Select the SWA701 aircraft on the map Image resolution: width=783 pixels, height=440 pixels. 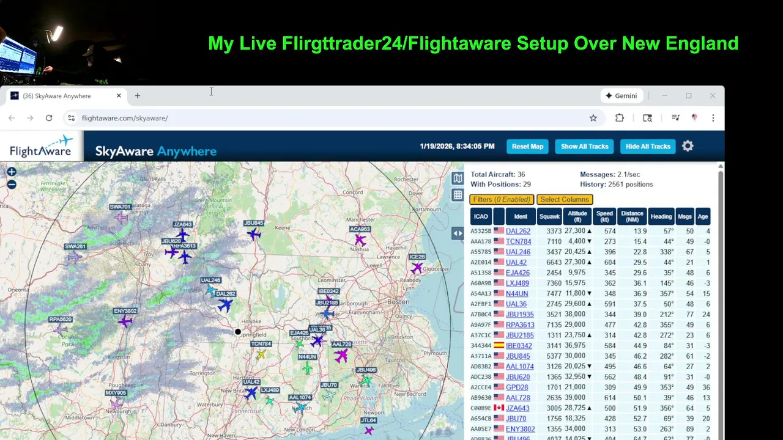[121, 217]
